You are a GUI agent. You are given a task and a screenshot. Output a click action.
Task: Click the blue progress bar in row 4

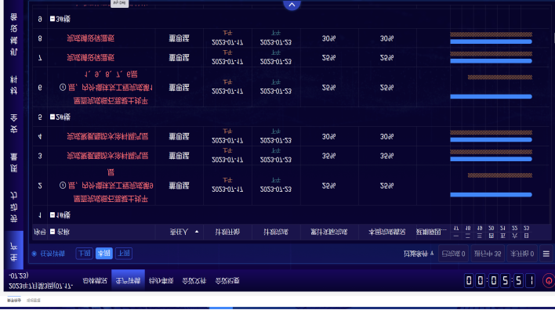point(491,139)
